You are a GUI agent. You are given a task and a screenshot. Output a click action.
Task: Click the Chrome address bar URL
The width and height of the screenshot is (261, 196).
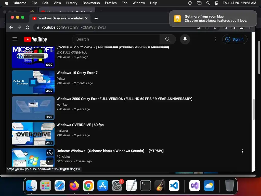(74, 27)
